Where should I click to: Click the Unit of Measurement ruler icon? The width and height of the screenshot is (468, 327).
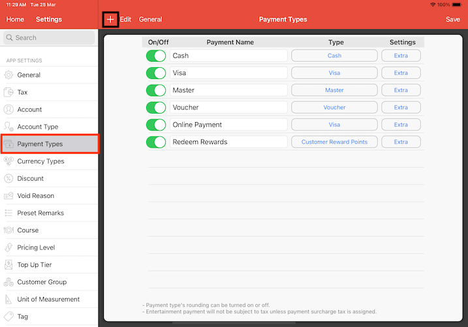(x=8, y=299)
